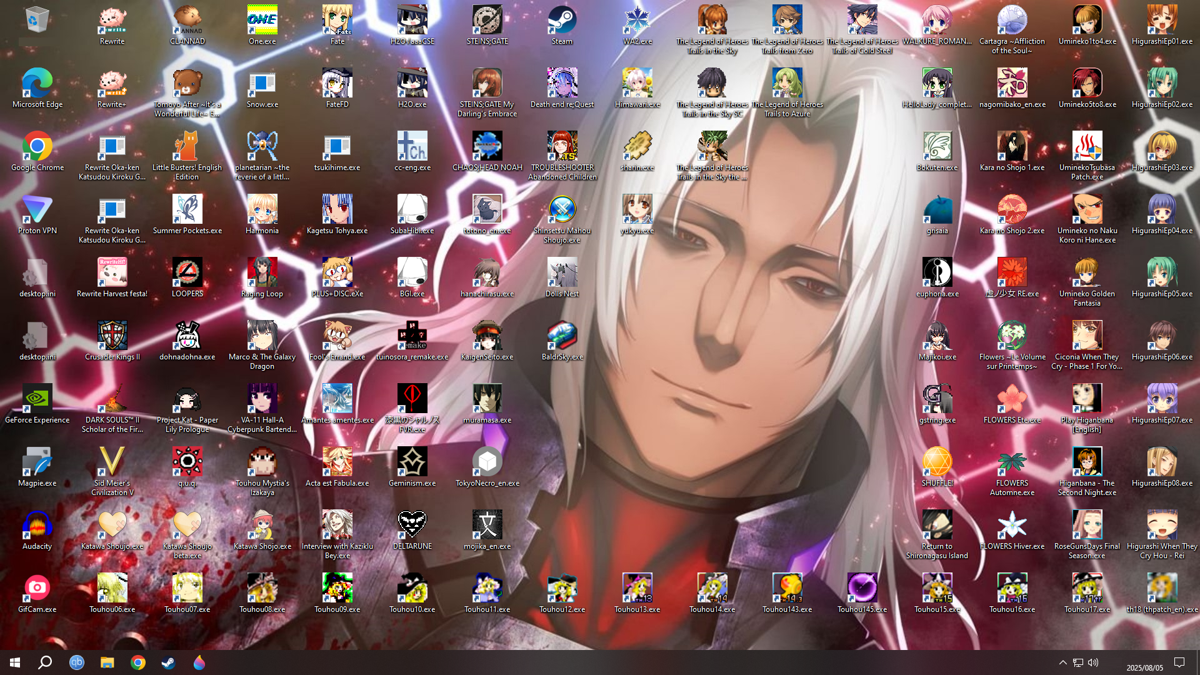Select the first desktop.ini file icon
This screenshot has width=1200, height=675.
coord(37,277)
